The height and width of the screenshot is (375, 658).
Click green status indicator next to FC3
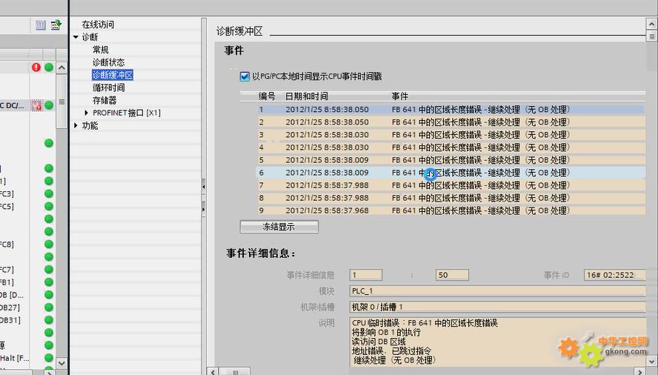click(49, 194)
